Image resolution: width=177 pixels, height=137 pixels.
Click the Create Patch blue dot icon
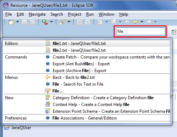pos(48,57)
